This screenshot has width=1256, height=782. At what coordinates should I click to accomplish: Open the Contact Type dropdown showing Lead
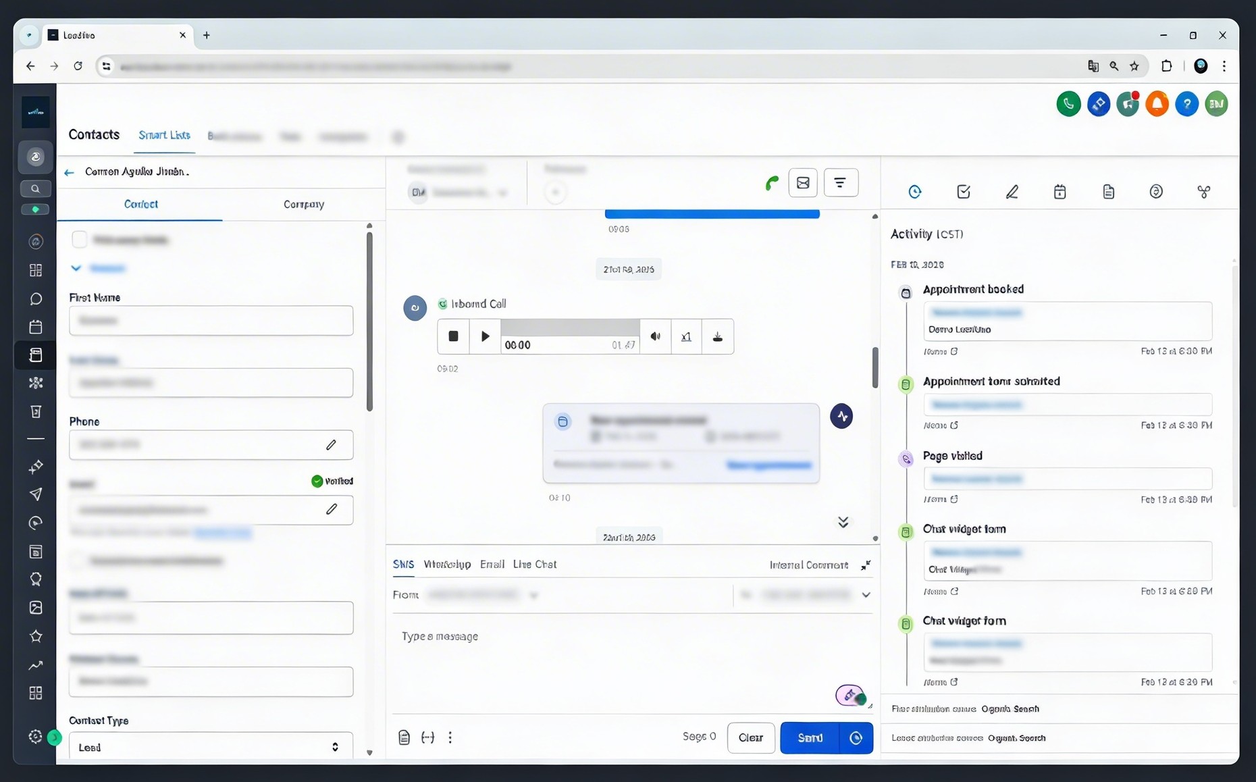click(211, 747)
